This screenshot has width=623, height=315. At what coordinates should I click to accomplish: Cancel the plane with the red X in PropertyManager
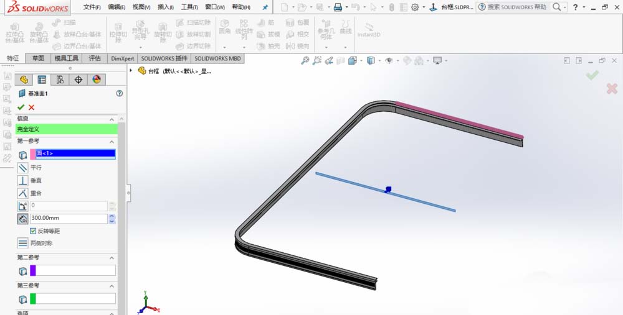tap(31, 107)
